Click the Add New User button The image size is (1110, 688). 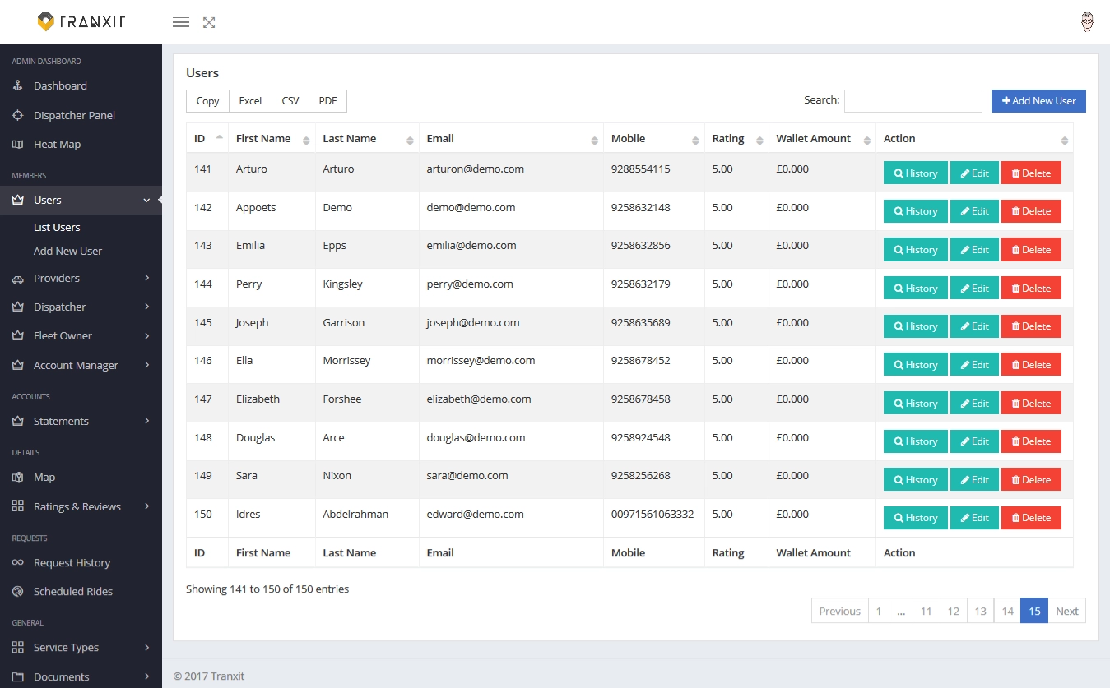click(x=1038, y=100)
